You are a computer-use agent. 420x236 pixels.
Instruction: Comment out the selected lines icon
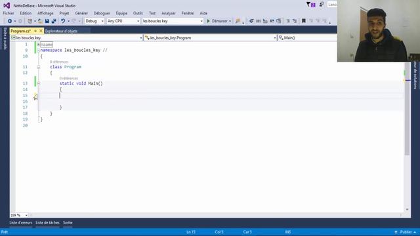click(x=288, y=21)
